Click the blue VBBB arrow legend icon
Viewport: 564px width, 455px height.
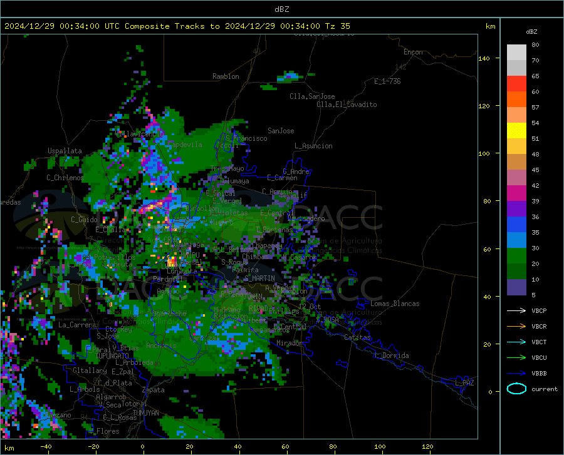tap(516, 373)
